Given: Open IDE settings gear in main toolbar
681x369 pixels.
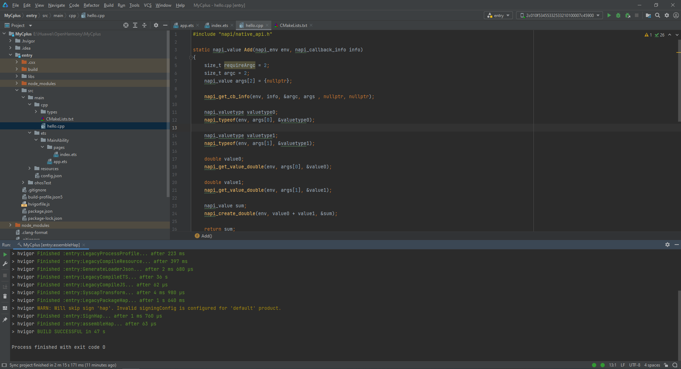Looking at the screenshot, I should (667, 15).
